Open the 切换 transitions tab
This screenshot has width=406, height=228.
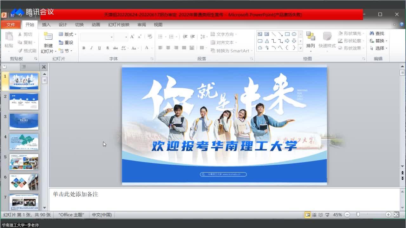tap(79, 25)
